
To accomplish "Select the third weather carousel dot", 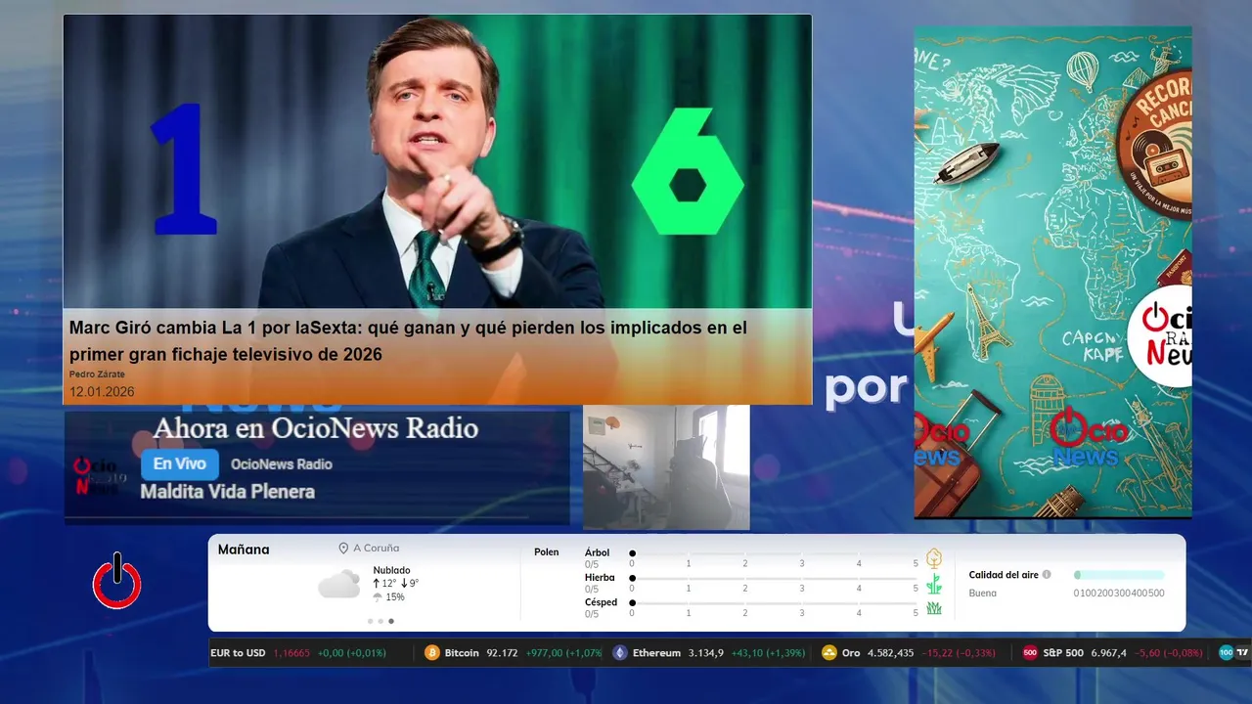I will [391, 621].
